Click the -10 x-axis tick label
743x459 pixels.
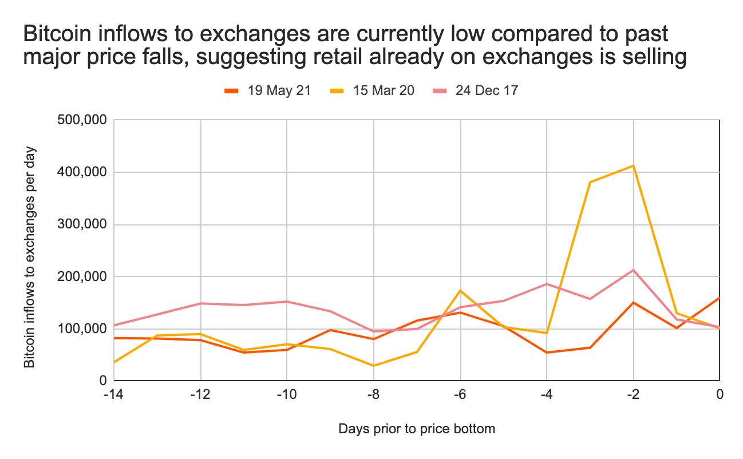tap(287, 394)
